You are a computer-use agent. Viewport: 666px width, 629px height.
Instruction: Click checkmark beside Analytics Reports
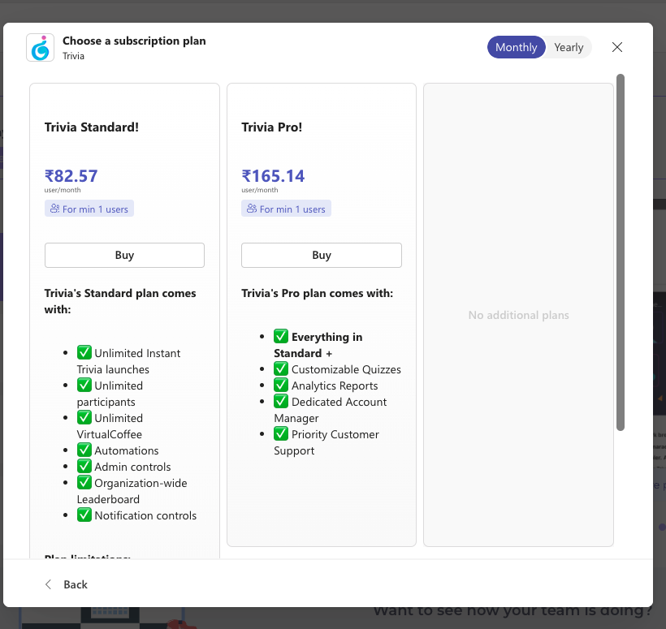[281, 385]
